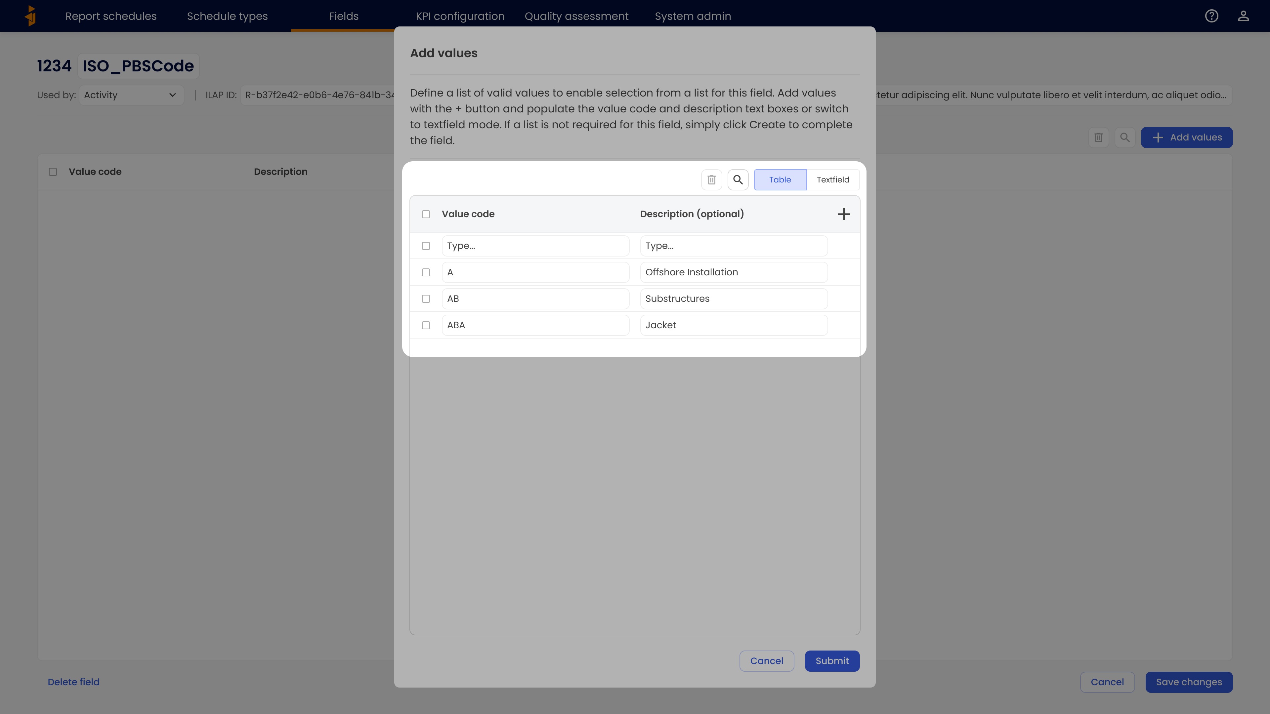The width and height of the screenshot is (1270, 714).
Task: Open the user profile icon
Action: click(1243, 16)
